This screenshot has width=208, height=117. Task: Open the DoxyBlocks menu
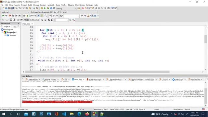point(80,5)
